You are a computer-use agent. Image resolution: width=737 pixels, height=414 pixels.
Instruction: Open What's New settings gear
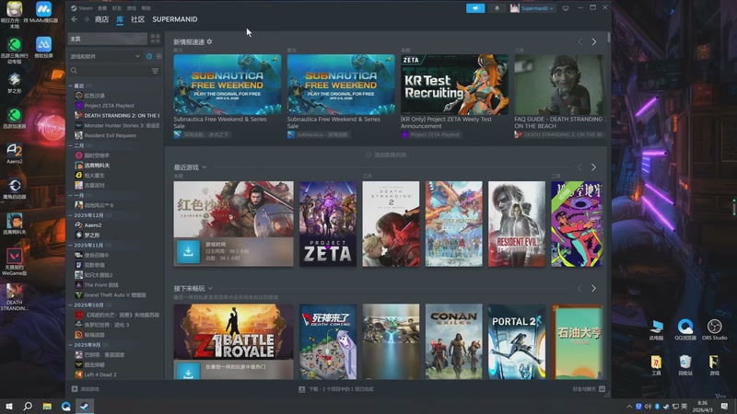click(x=209, y=41)
